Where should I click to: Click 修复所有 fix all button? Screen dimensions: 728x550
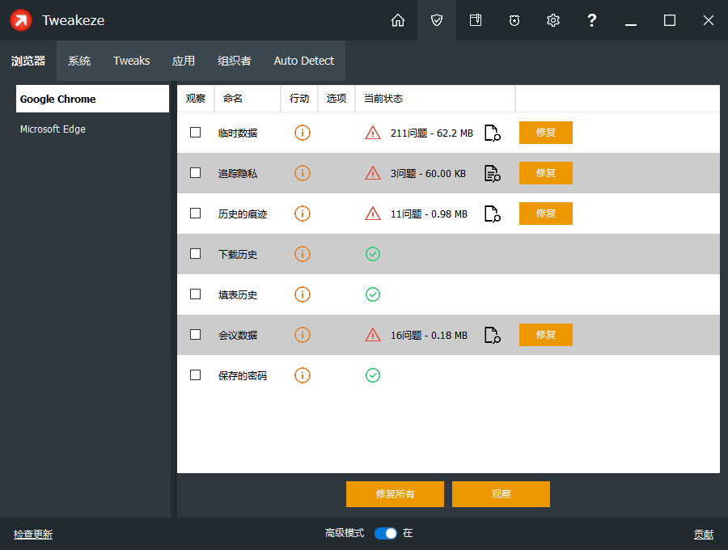[395, 494]
